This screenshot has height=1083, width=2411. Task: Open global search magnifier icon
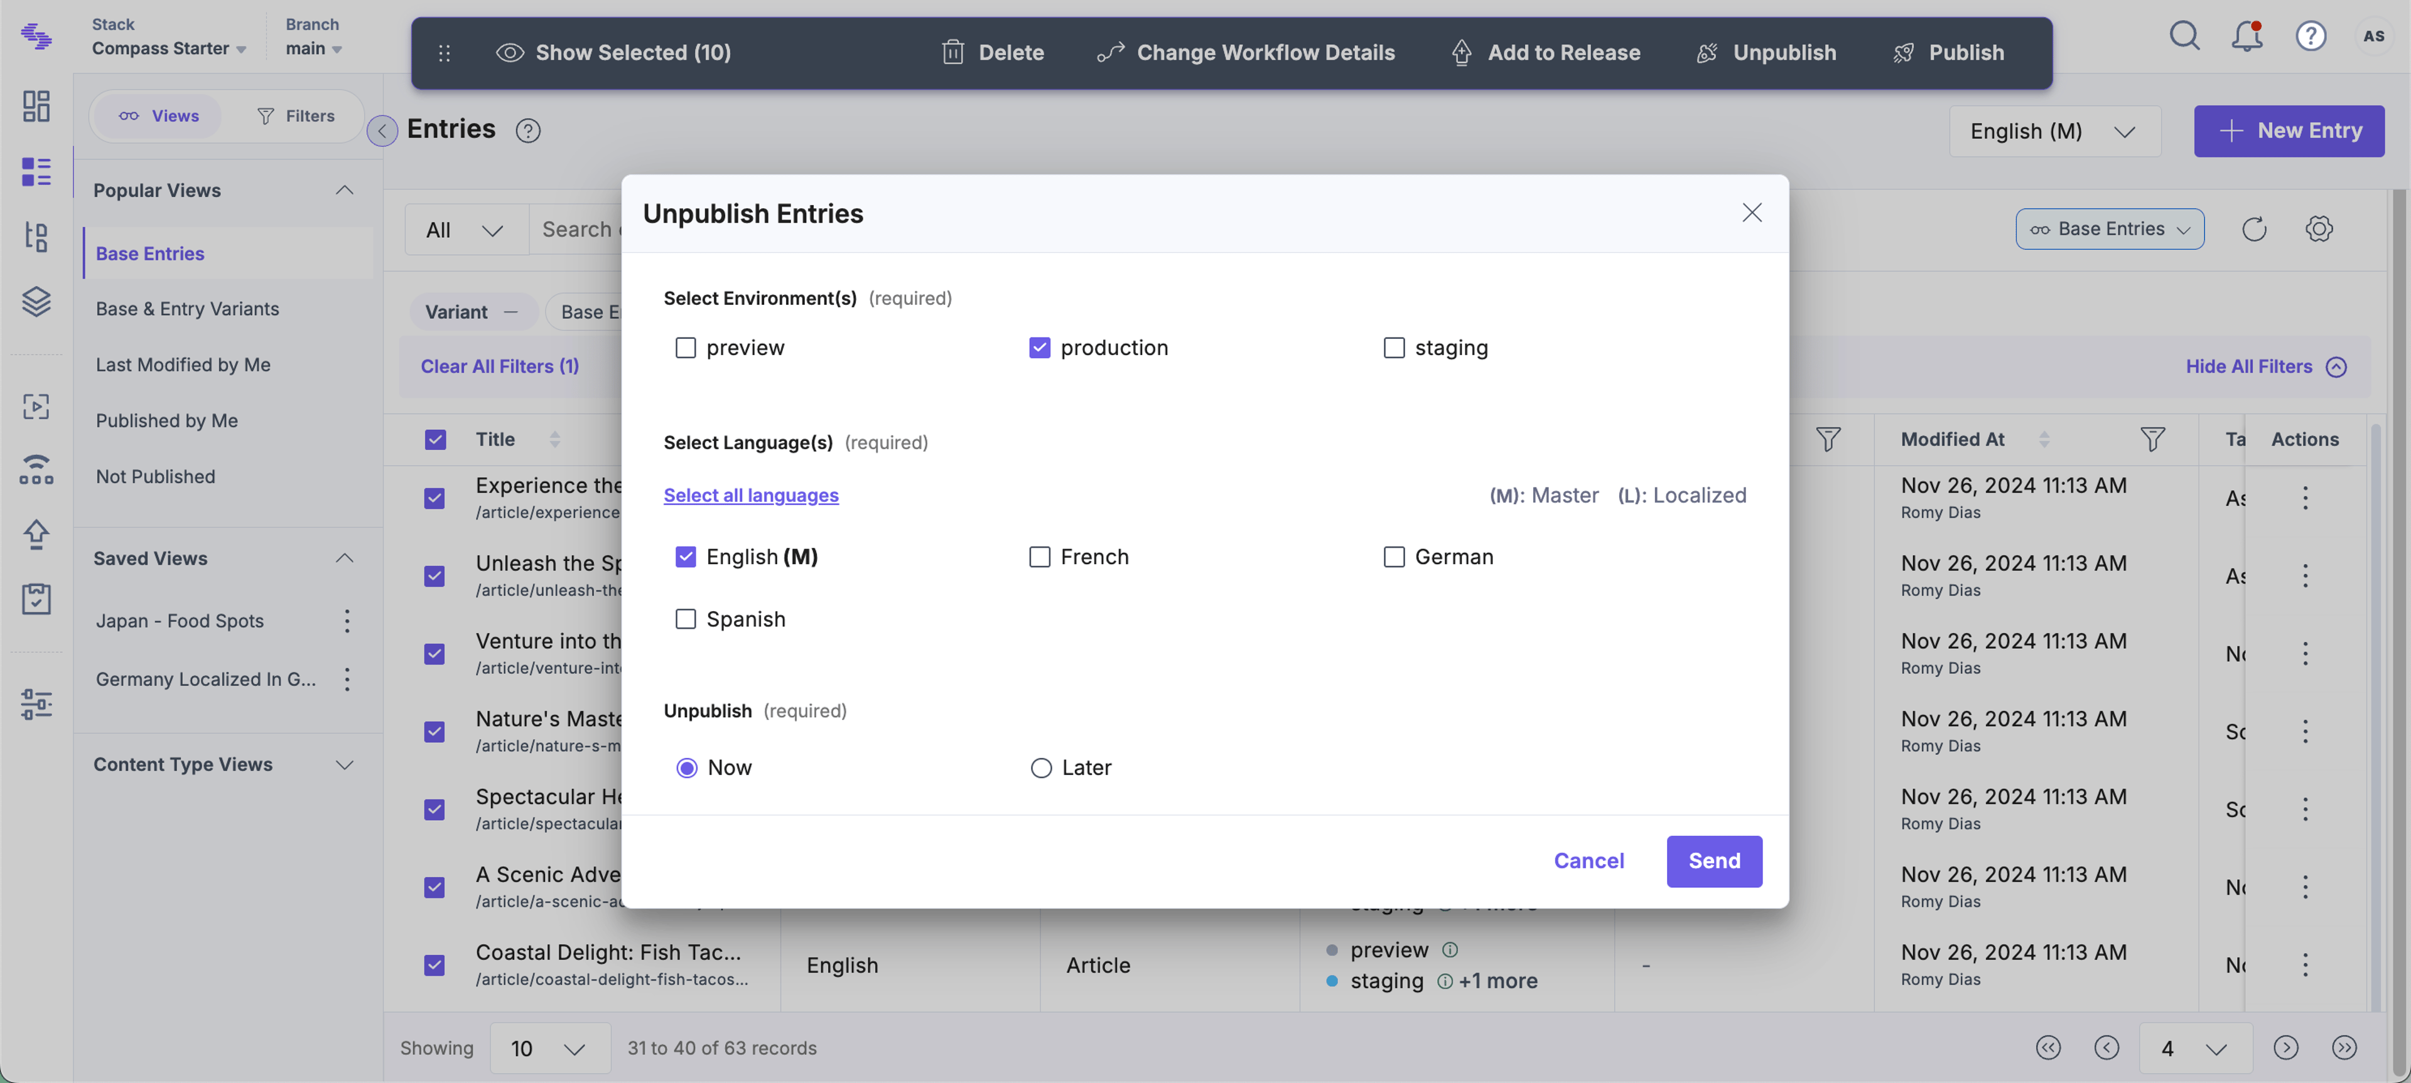click(x=2184, y=36)
